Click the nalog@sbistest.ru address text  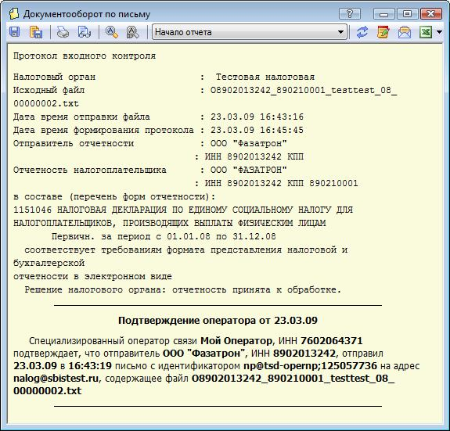[x=56, y=379]
